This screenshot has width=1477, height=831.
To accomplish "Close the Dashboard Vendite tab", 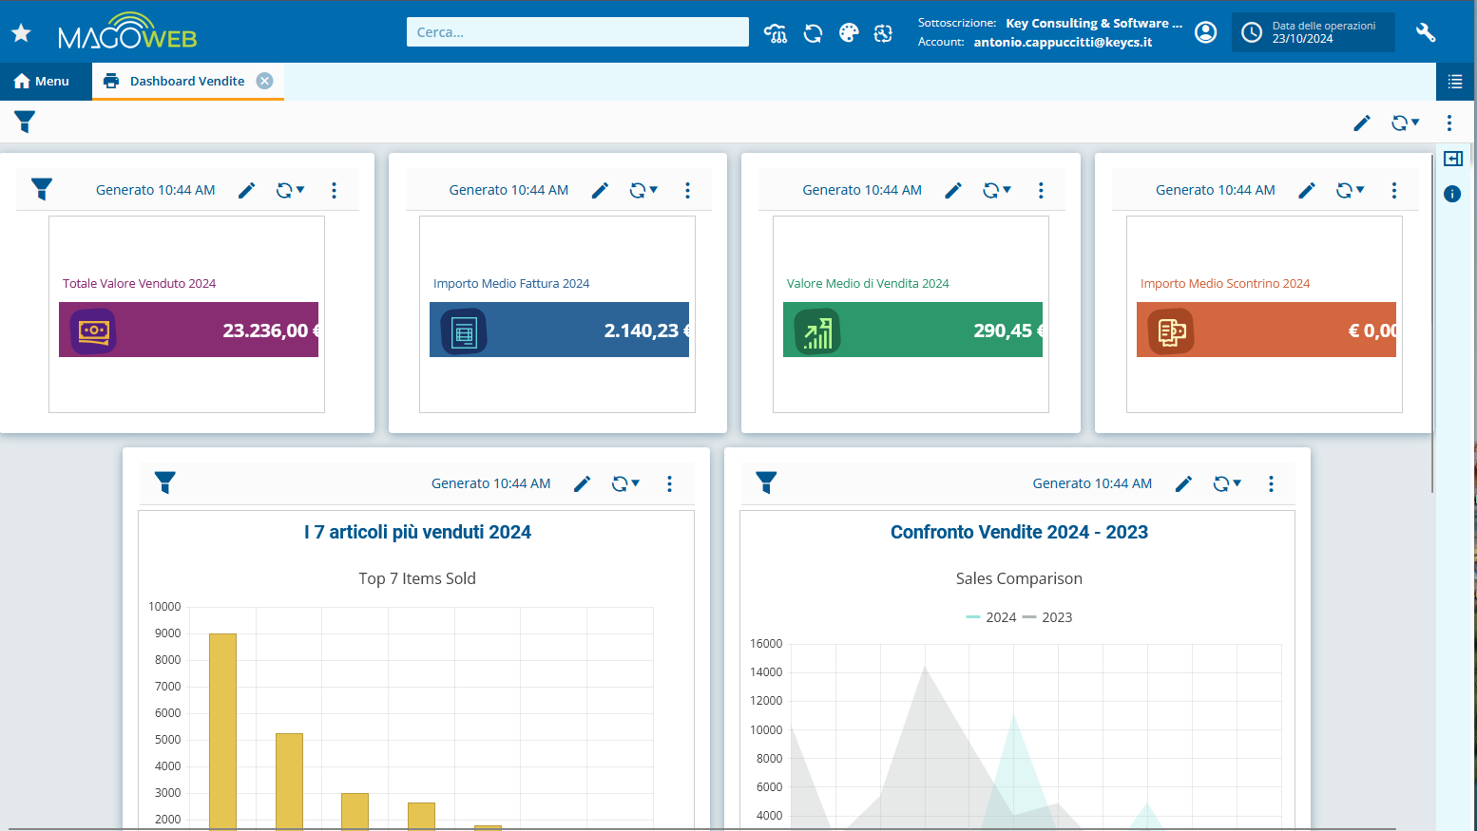I will click(265, 81).
